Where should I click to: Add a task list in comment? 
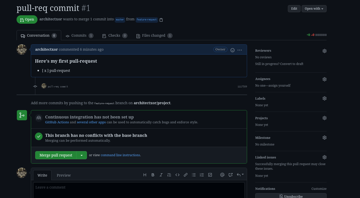210,175
